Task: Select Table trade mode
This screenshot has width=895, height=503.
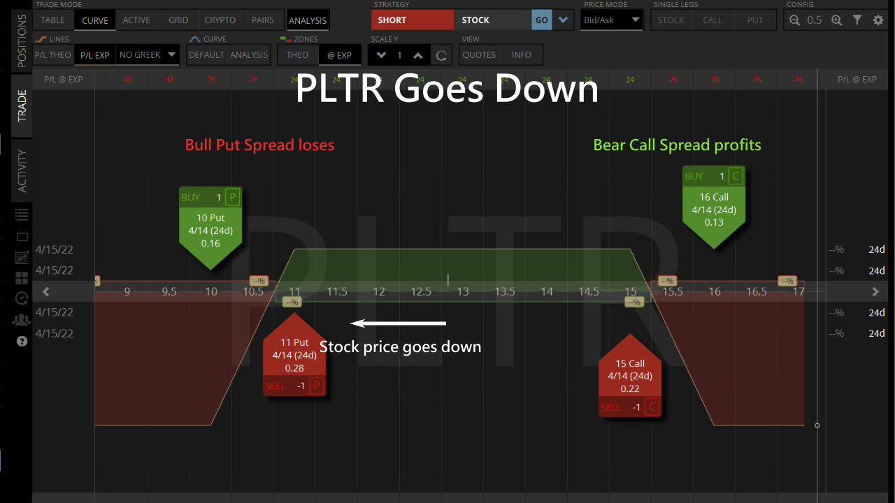Action: 53,20
